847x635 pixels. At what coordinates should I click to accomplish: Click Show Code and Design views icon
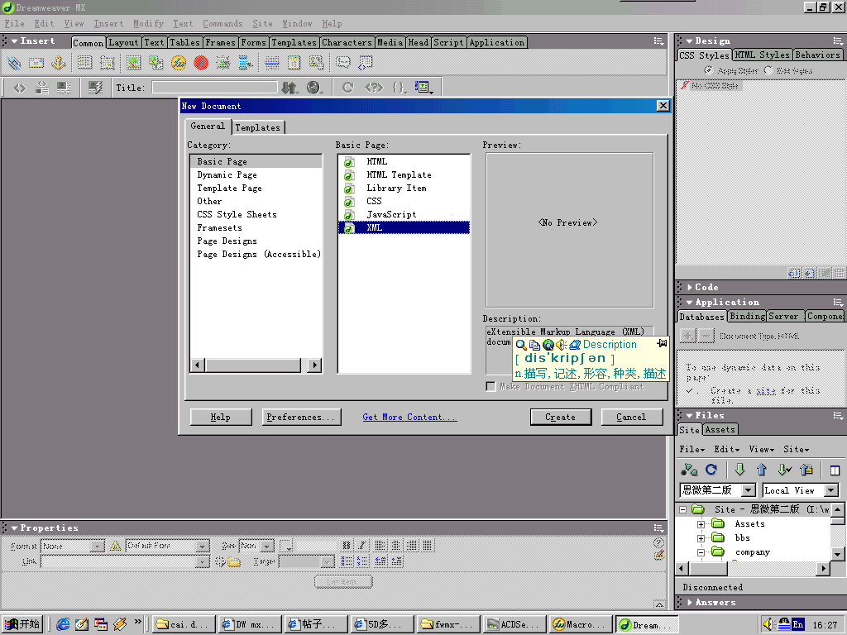pos(41,88)
